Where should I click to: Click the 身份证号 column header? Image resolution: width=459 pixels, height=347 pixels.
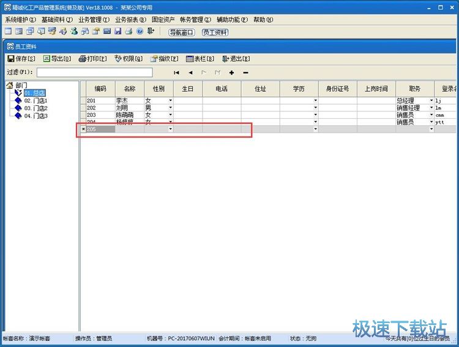click(x=337, y=89)
